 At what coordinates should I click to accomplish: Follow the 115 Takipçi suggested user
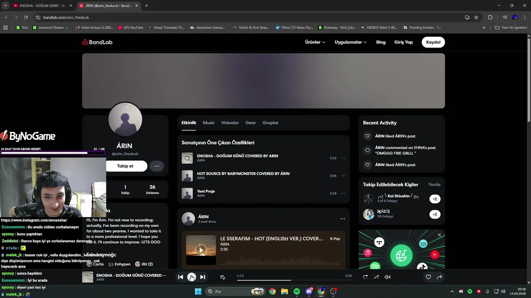[x=435, y=214]
